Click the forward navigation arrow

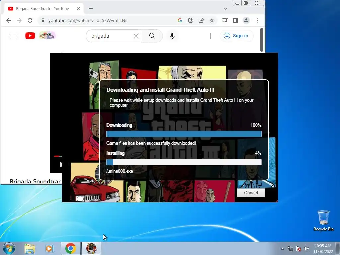tap(19, 20)
